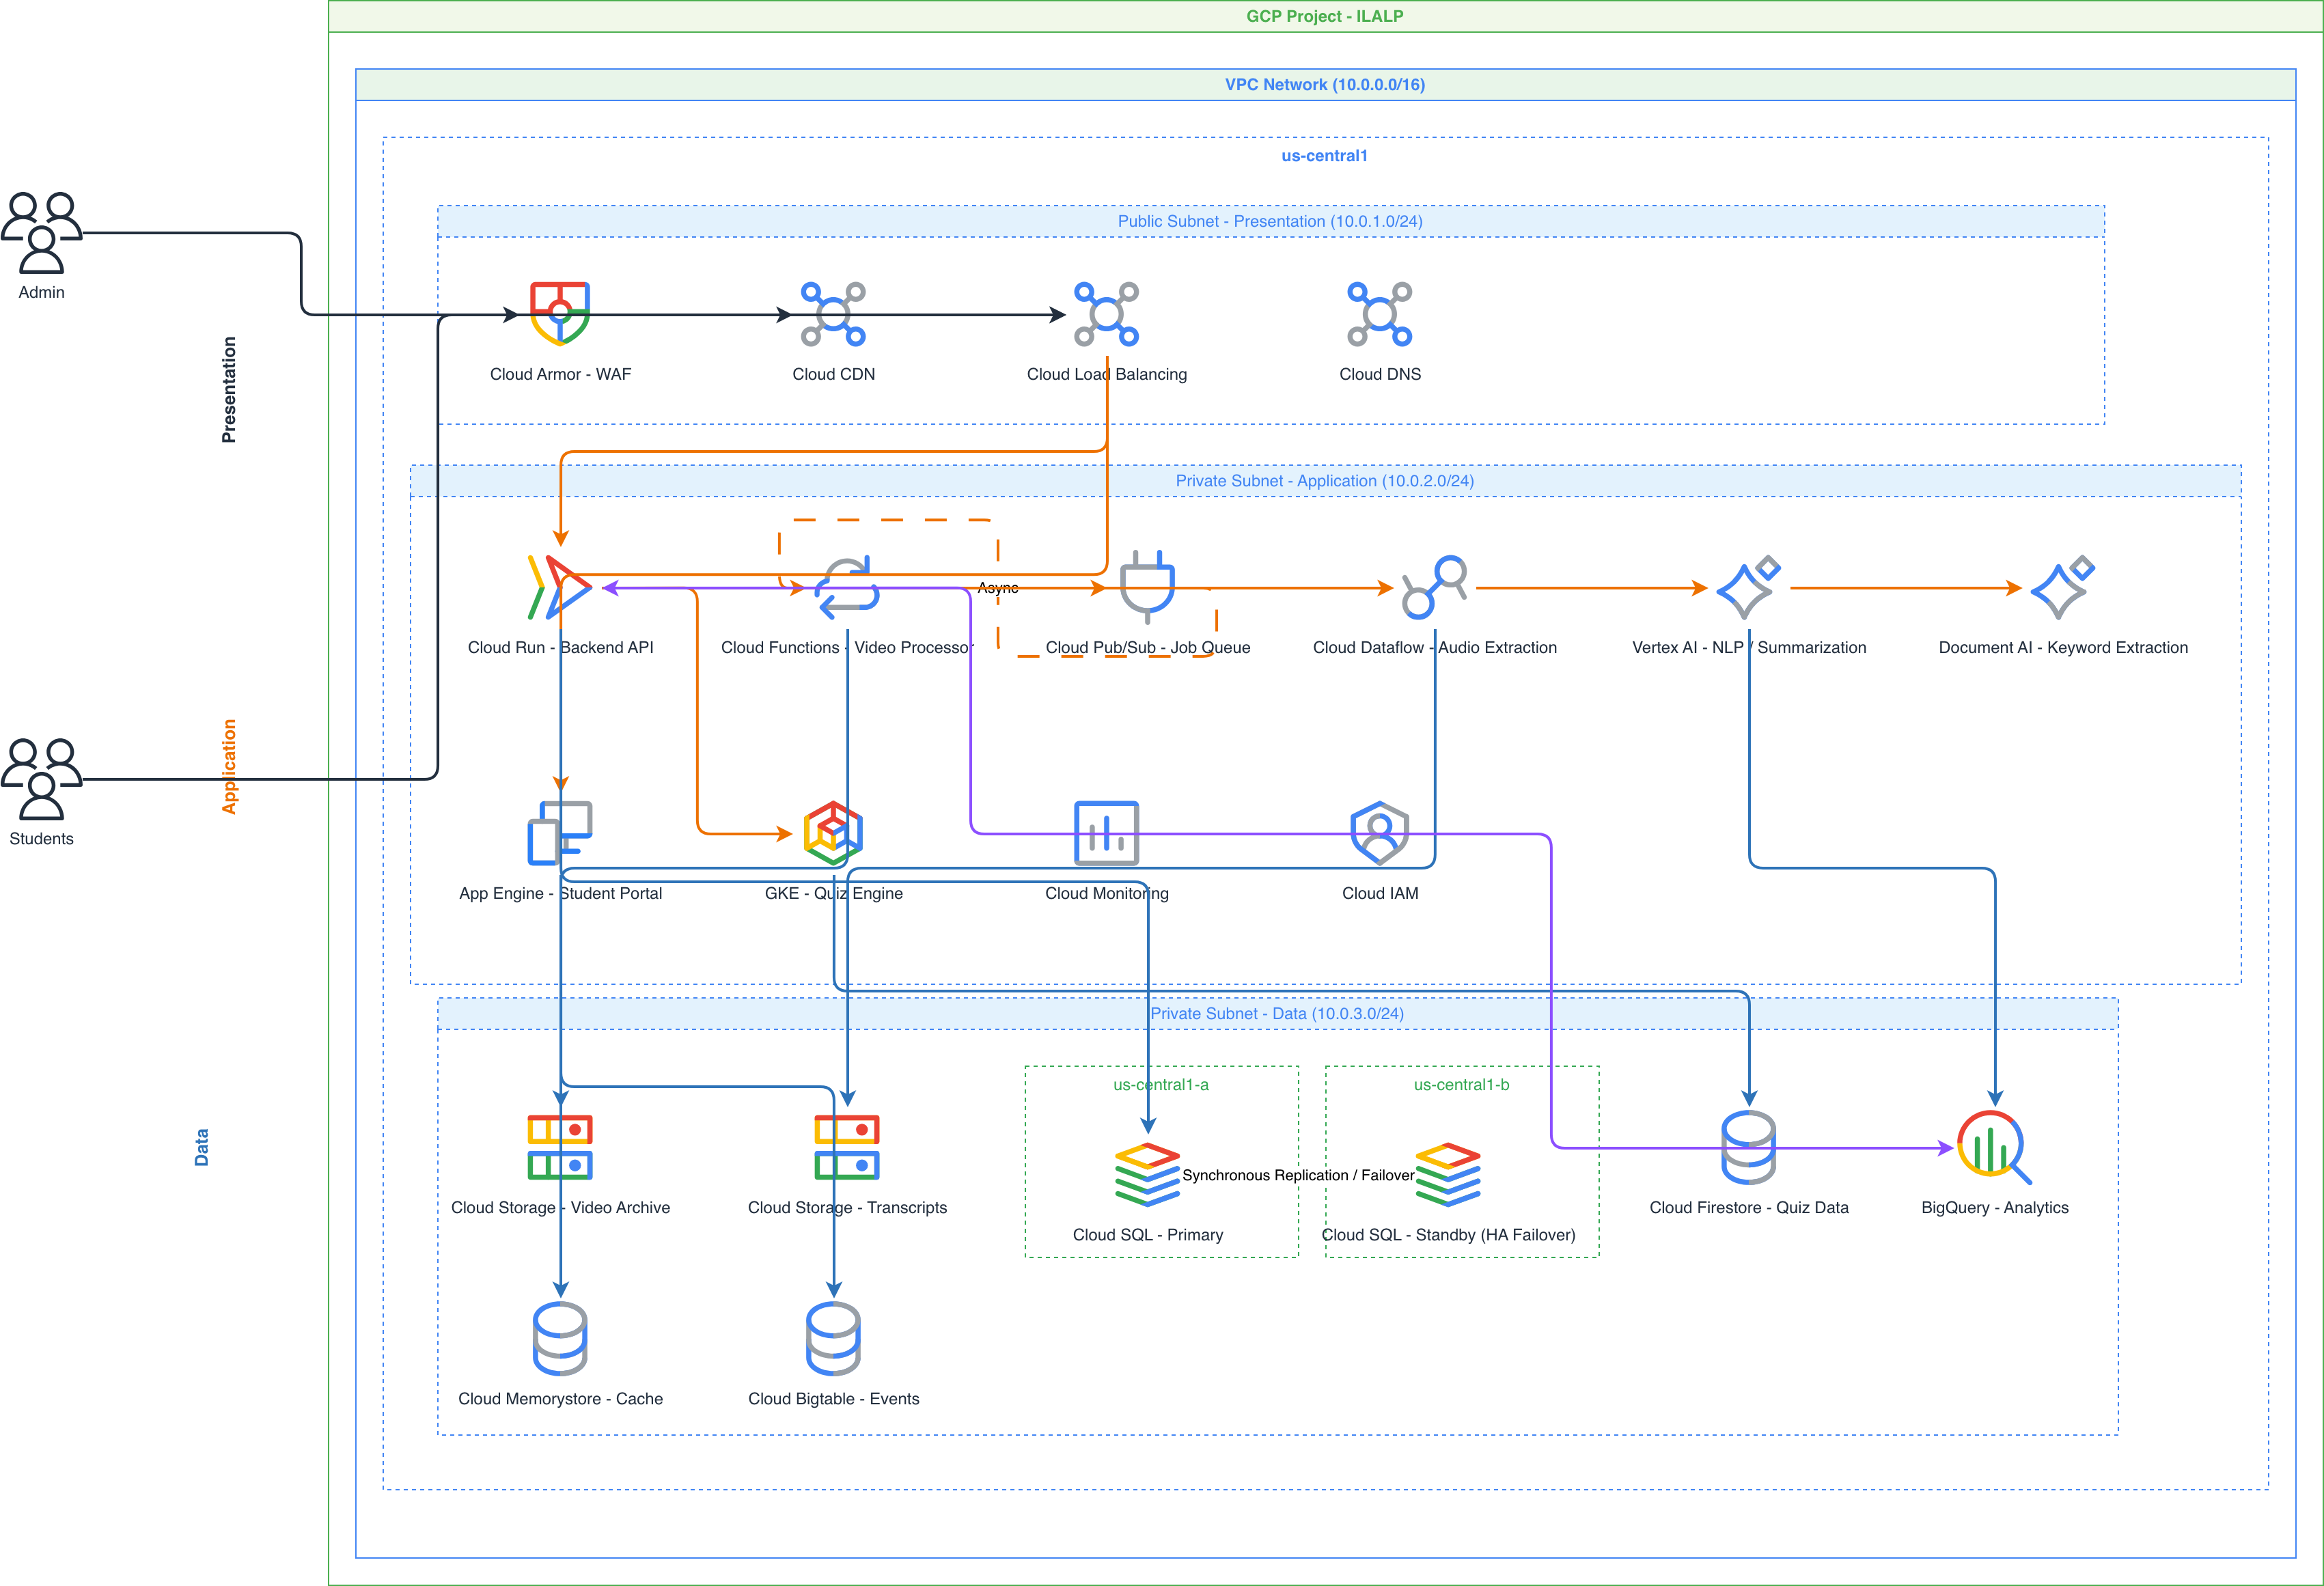Select the Cloud Storage Transcripts icon
This screenshot has height=1586, width=2324.
(x=847, y=1147)
